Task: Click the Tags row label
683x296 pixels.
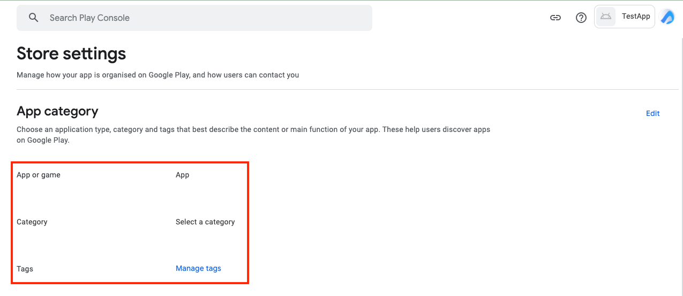Action: (x=25, y=269)
